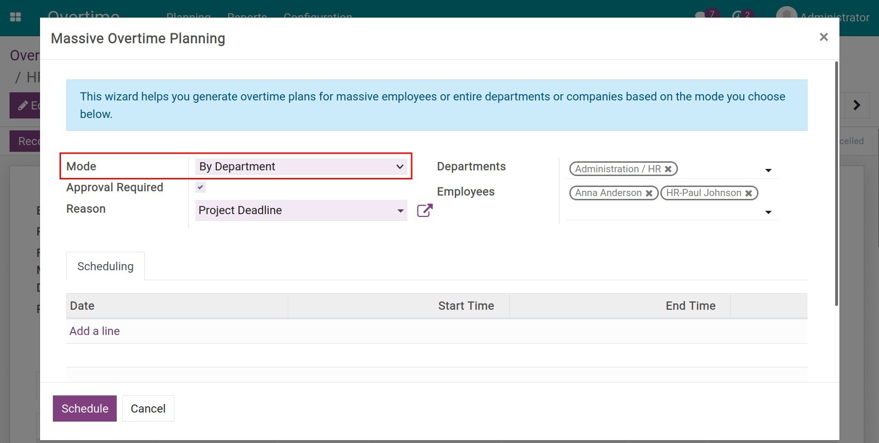Click the dialog's vertical scrollbar
This screenshot has width=879, height=443.
[836, 183]
